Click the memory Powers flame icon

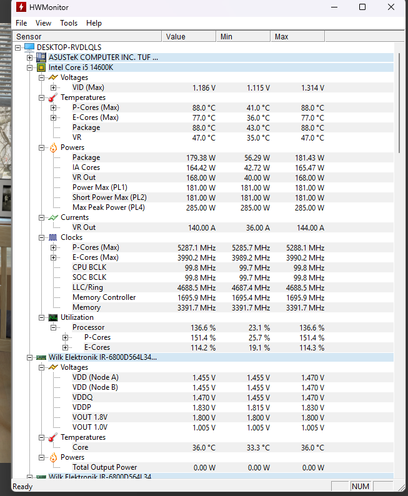tap(53, 457)
